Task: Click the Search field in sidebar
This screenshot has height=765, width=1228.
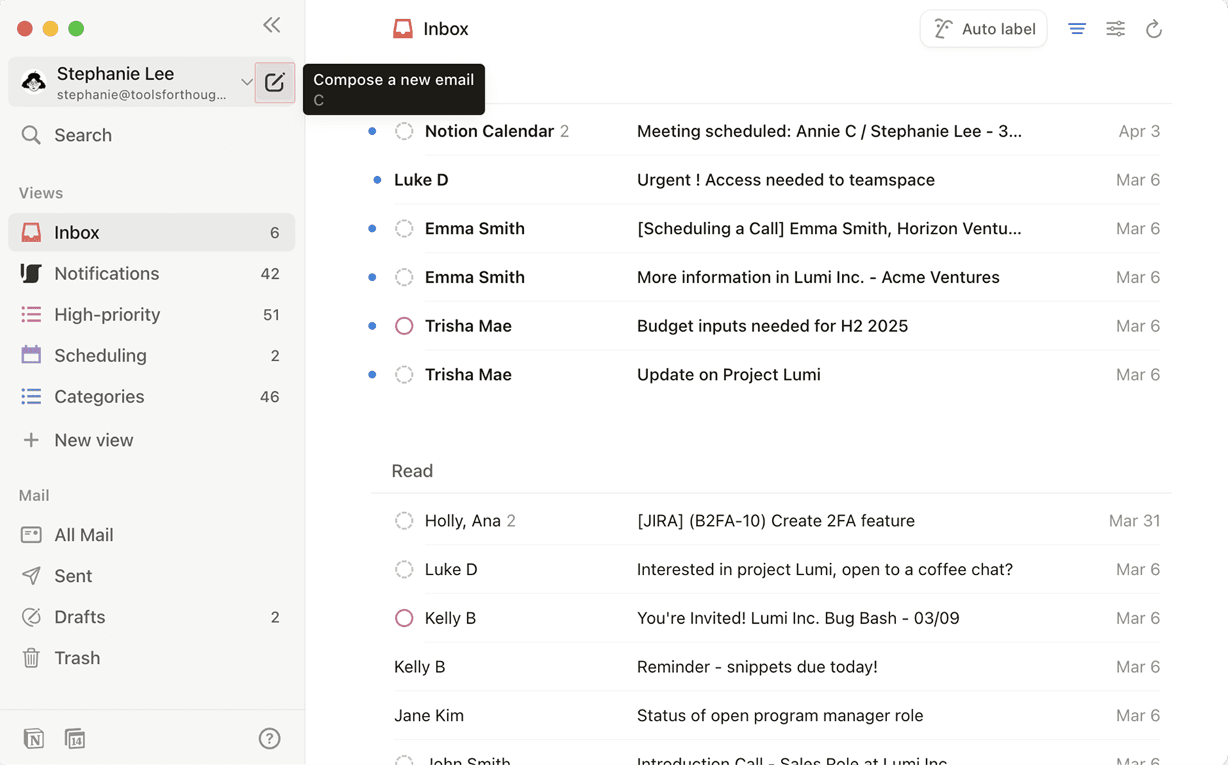Action: click(x=83, y=135)
